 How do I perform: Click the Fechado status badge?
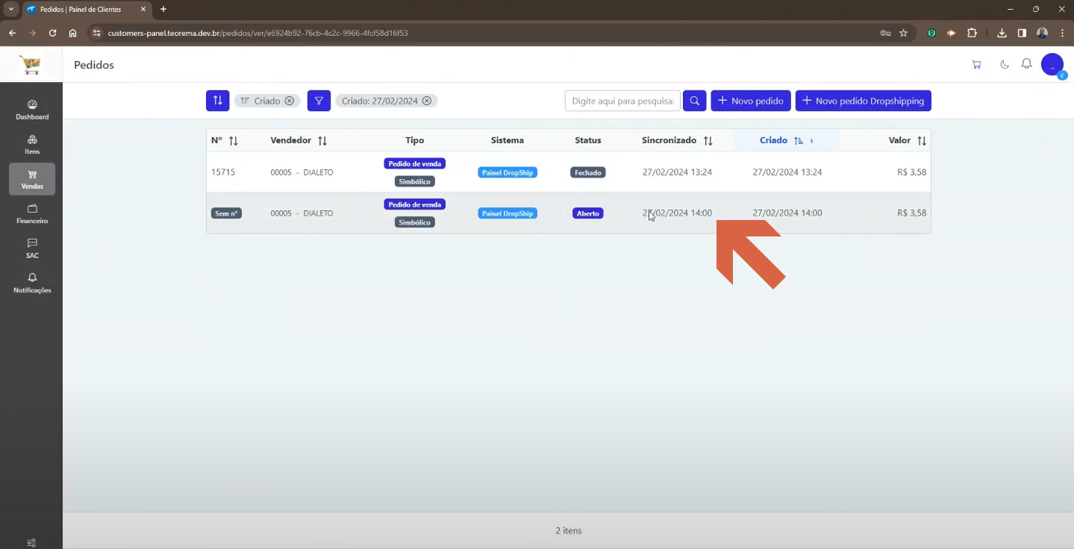click(588, 172)
